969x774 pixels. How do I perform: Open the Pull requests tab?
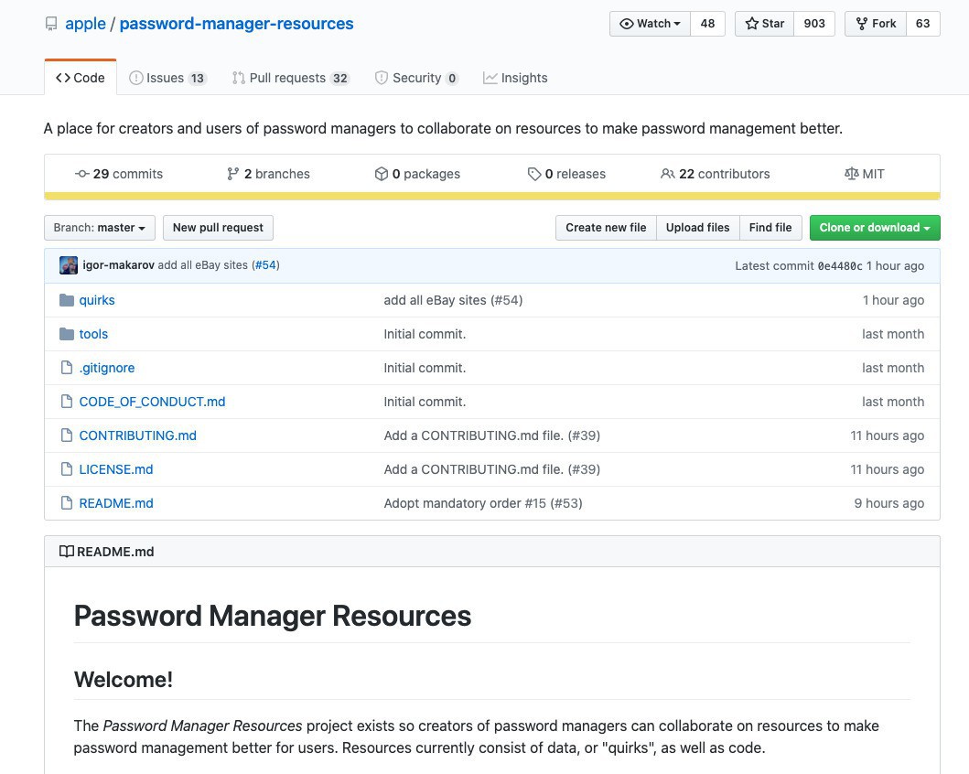tap(290, 78)
